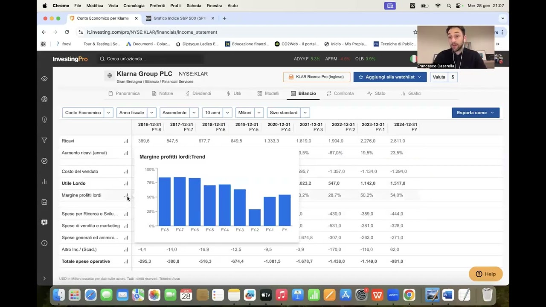
Task: Open the CO2Web - Il portal... bookmark
Action: pyautogui.click(x=296, y=44)
